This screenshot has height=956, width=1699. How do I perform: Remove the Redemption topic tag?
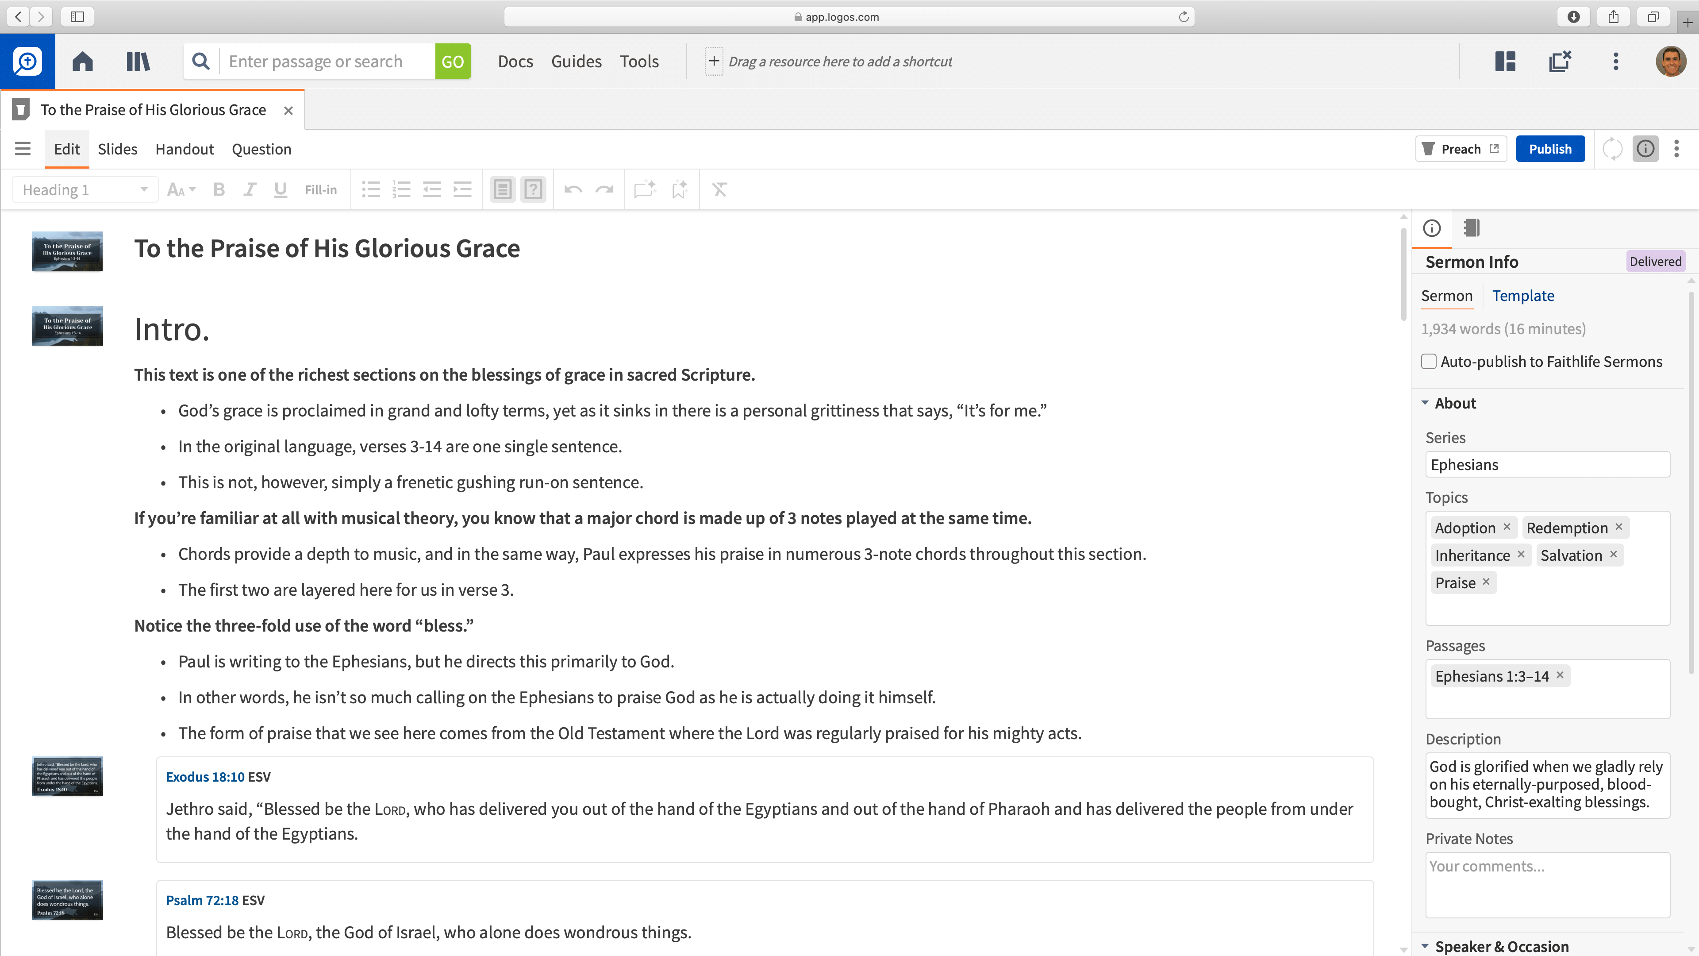pyautogui.click(x=1618, y=527)
